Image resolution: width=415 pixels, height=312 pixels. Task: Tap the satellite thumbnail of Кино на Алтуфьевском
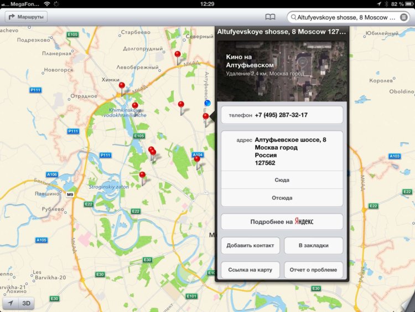282,71
